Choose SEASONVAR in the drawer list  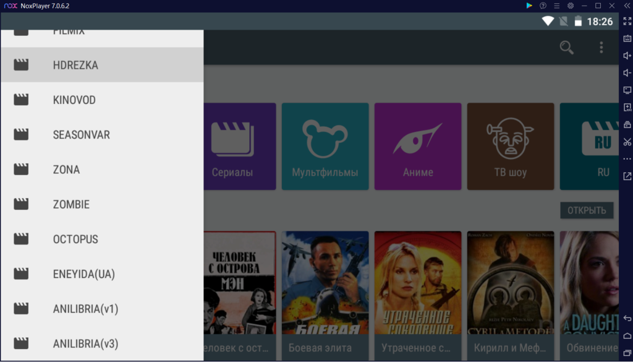click(x=102, y=134)
